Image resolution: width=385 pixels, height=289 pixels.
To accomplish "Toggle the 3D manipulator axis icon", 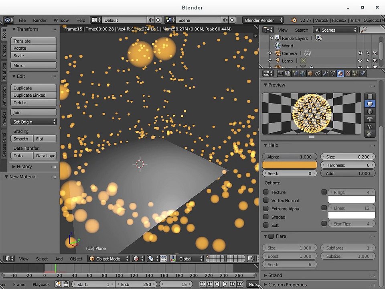I will pyautogui.click(x=173, y=258).
